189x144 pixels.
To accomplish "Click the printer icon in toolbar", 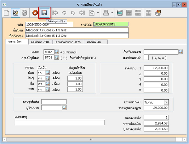I will tap(106, 13).
